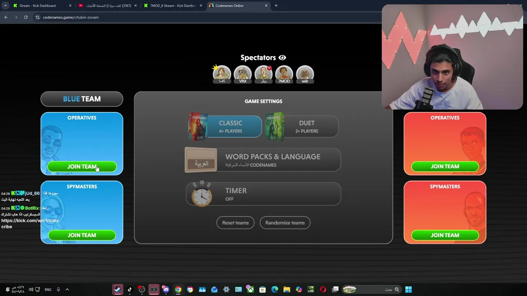The width and height of the screenshot is (527, 296).
Task: Click the Spectators eye icon
Action: pyautogui.click(x=282, y=58)
